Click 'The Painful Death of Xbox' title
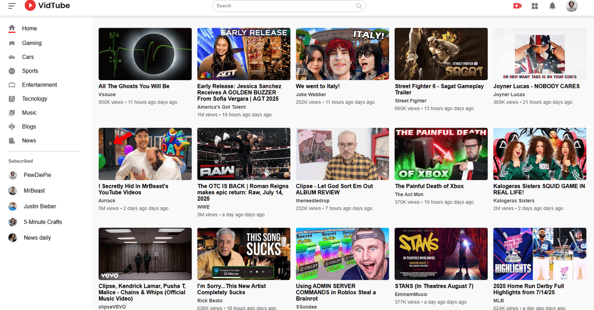Image resolution: width=594 pixels, height=310 pixels. (429, 186)
